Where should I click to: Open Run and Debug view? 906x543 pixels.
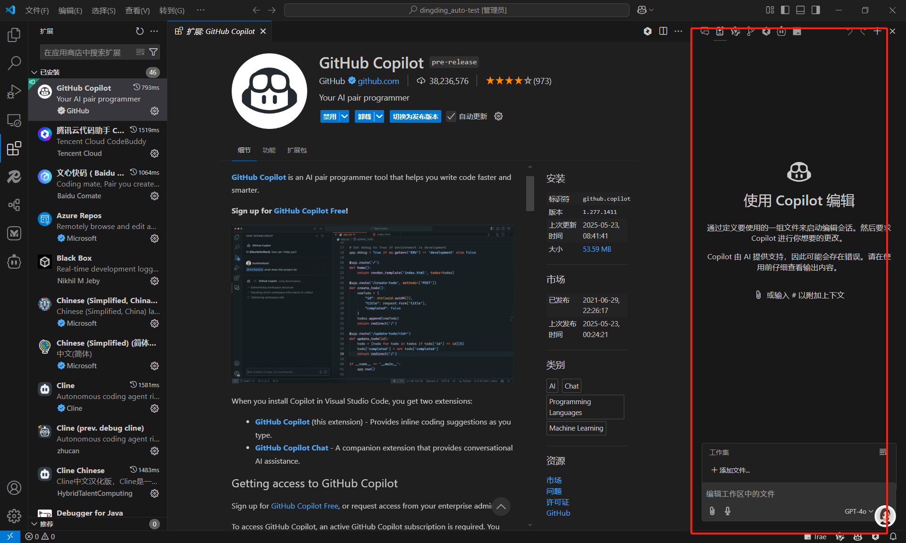click(x=14, y=91)
